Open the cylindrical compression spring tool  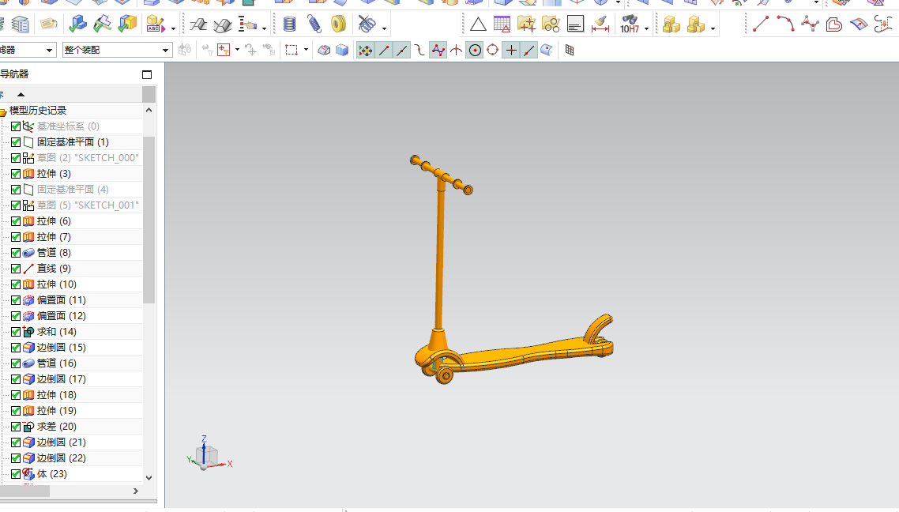pos(290,24)
